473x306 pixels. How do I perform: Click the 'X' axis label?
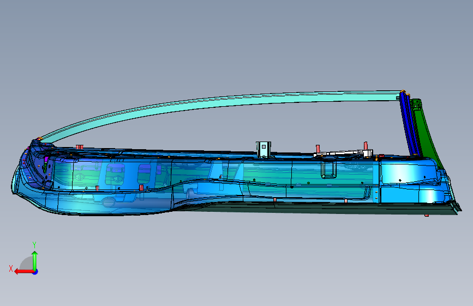pyautogui.click(x=11, y=268)
